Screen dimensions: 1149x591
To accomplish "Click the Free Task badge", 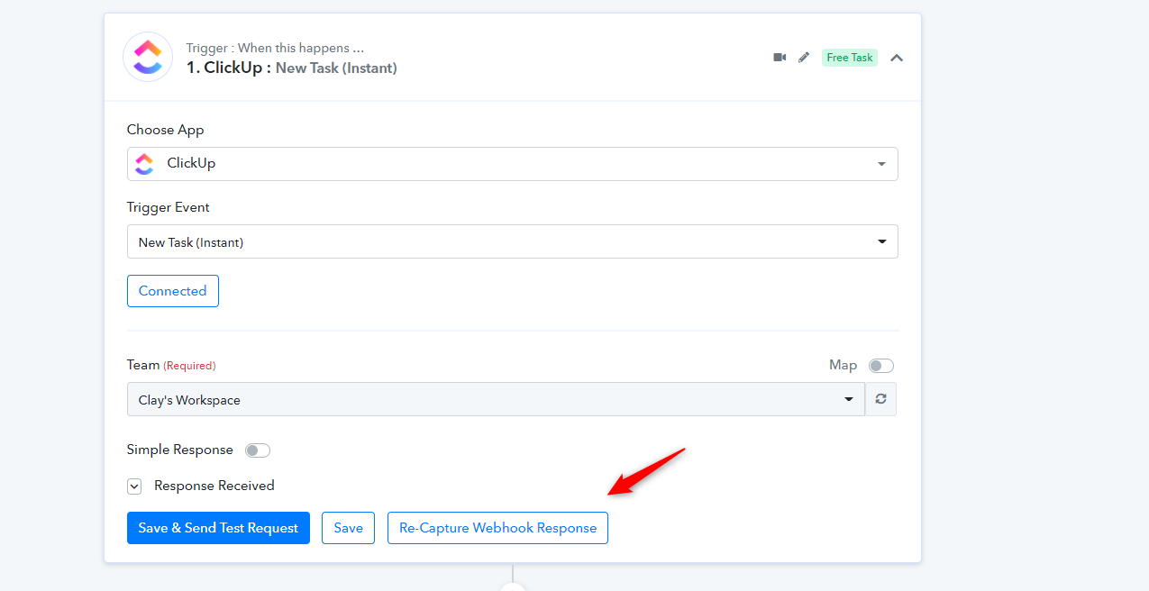I will click(x=850, y=58).
